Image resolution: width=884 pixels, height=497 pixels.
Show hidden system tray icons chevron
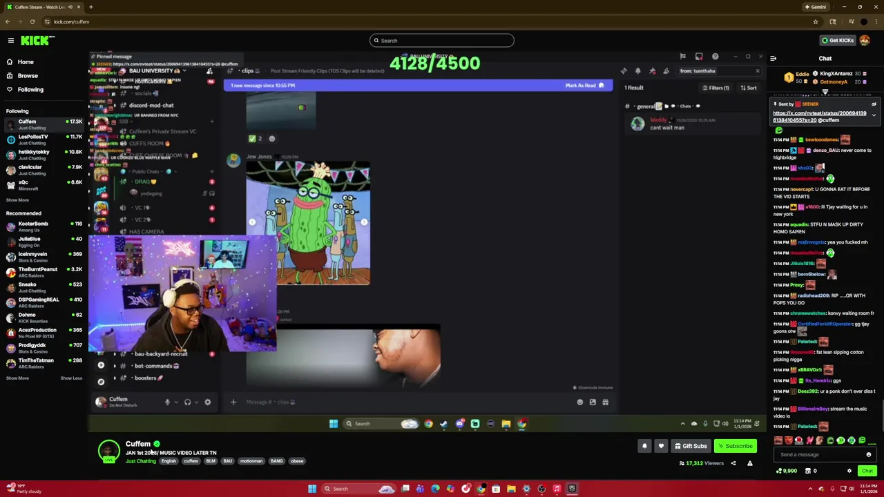[811, 489]
